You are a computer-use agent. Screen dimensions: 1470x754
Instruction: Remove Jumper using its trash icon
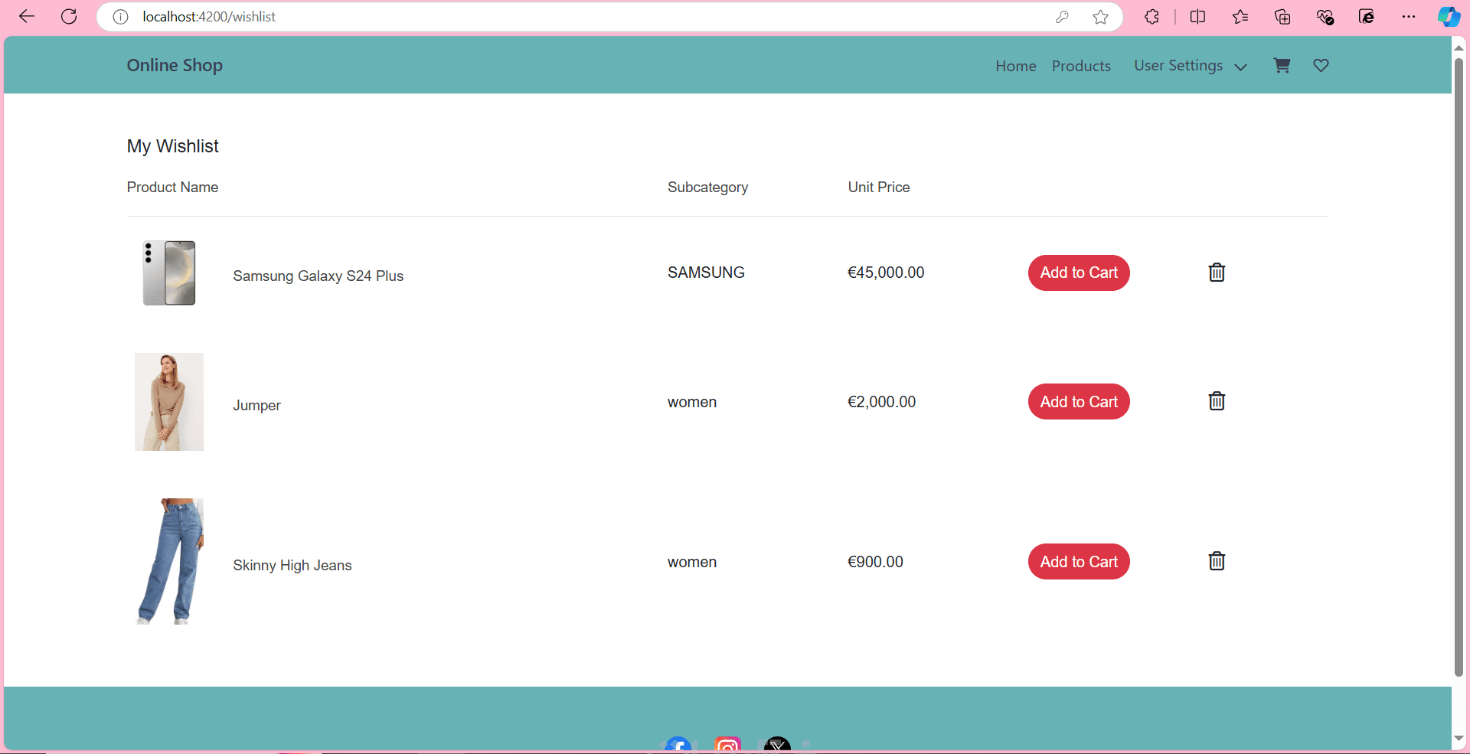tap(1217, 401)
